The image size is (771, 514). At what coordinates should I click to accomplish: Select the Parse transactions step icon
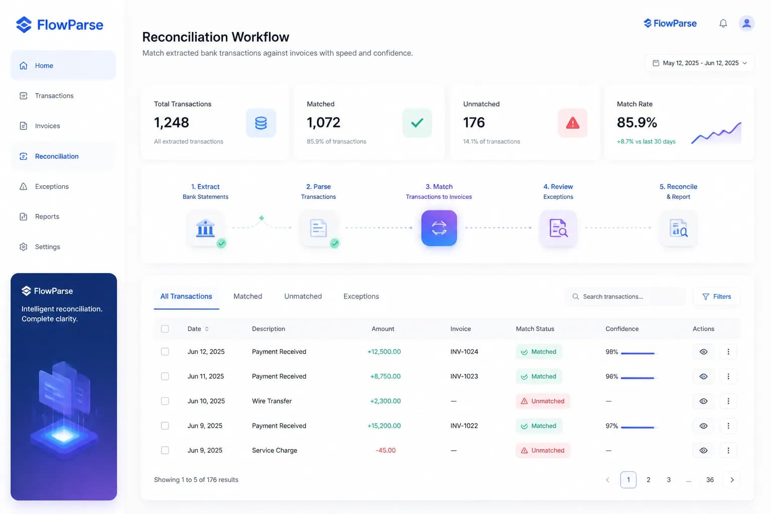click(319, 228)
